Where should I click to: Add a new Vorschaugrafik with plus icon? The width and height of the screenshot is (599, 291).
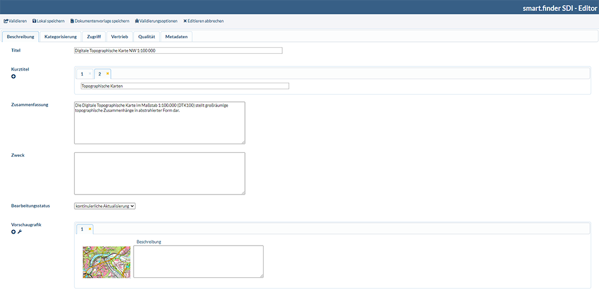pos(14,232)
